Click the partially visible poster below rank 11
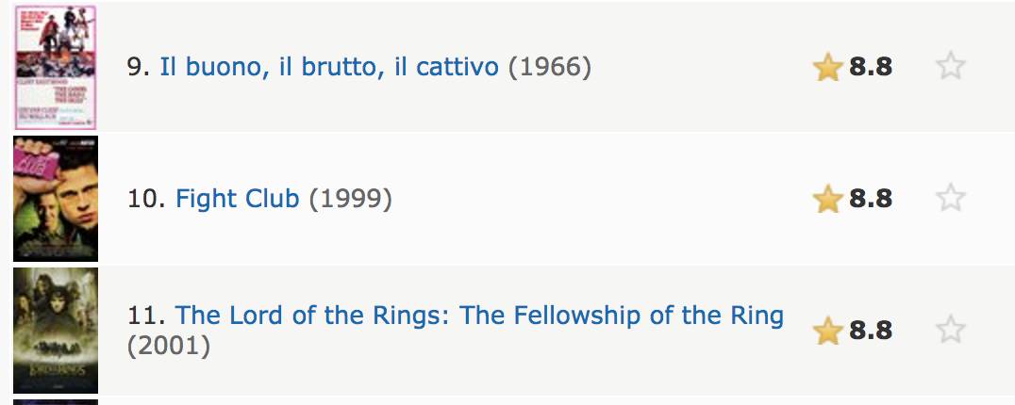1015x405 pixels. click(56, 402)
